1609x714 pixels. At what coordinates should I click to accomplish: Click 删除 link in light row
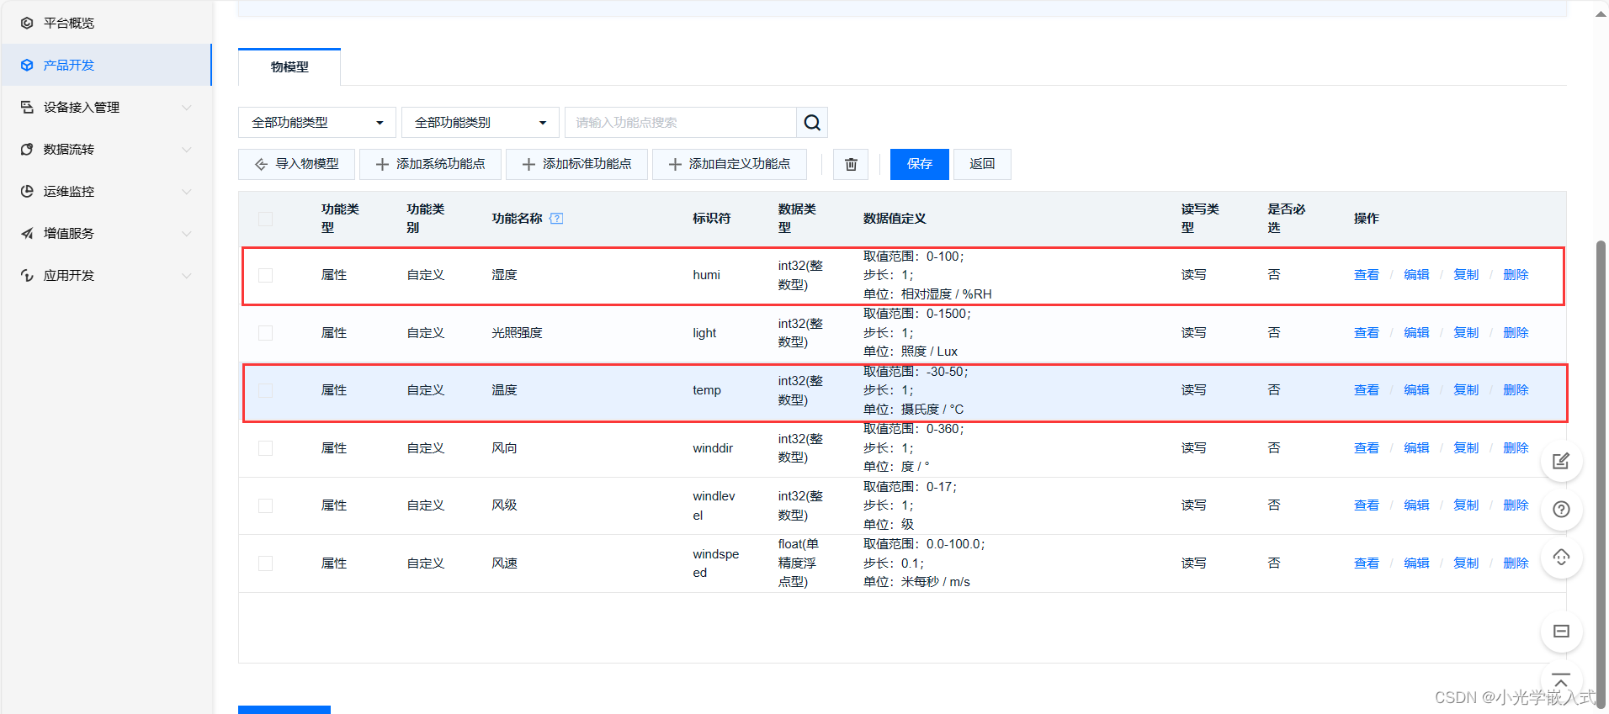(1516, 333)
